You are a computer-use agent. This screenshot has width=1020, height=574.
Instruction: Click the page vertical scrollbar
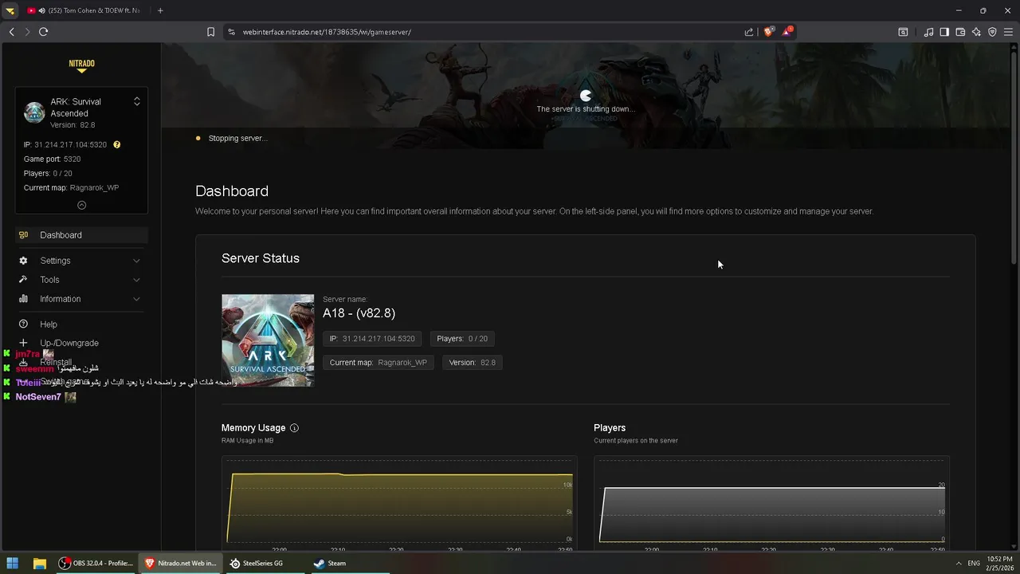coord(1014,159)
